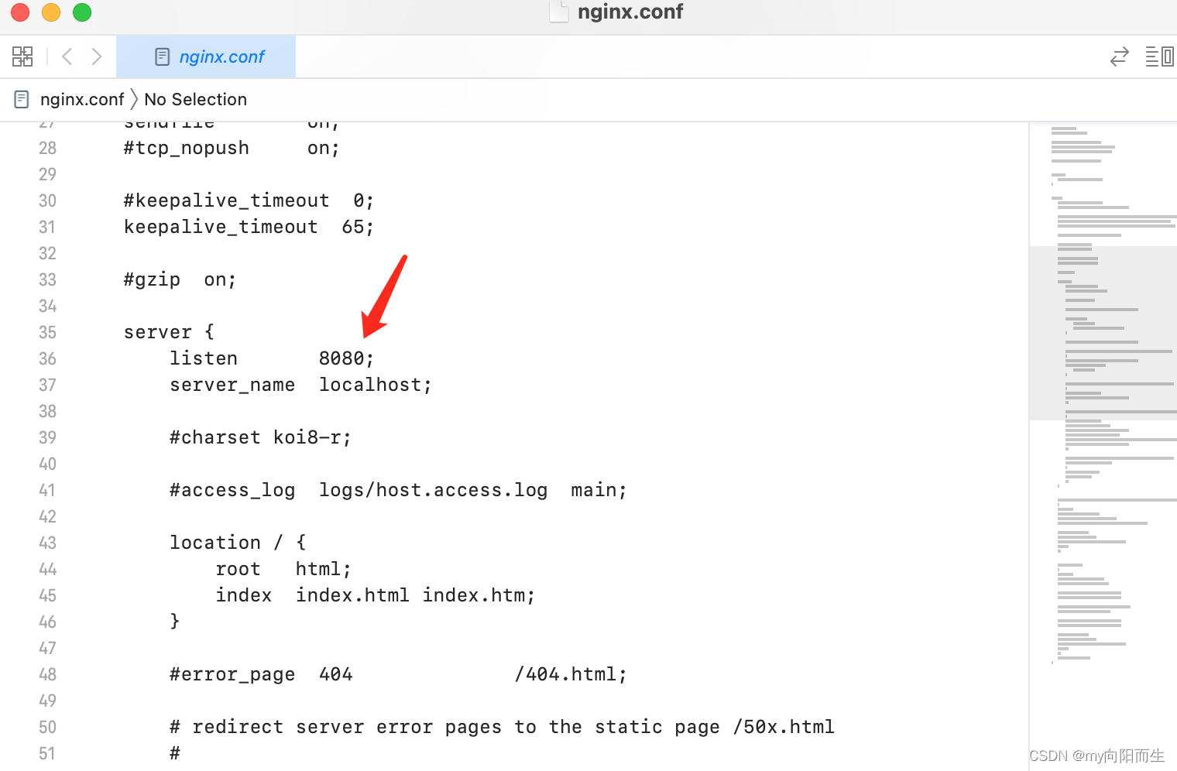Toggle full screen with the green button
The height and width of the screenshot is (771, 1177).
click(x=81, y=12)
